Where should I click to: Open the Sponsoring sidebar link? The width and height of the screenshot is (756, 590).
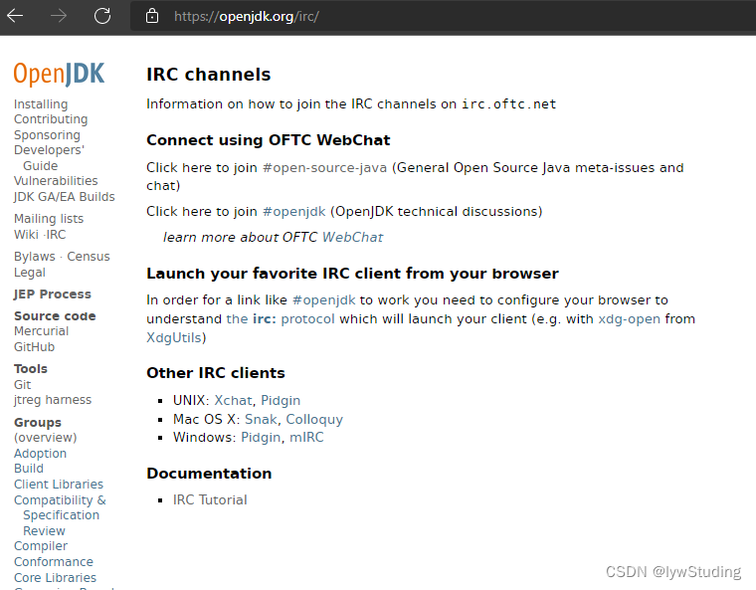pos(47,135)
